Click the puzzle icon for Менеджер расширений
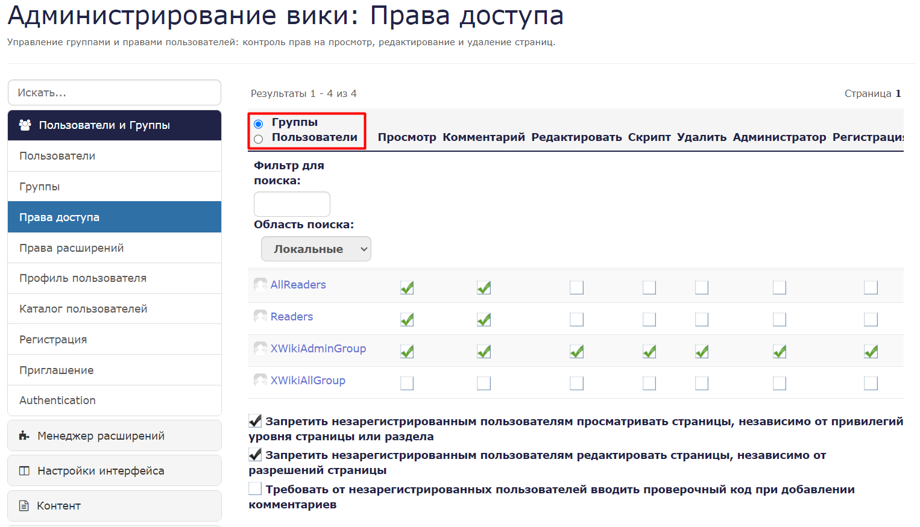 (x=24, y=435)
